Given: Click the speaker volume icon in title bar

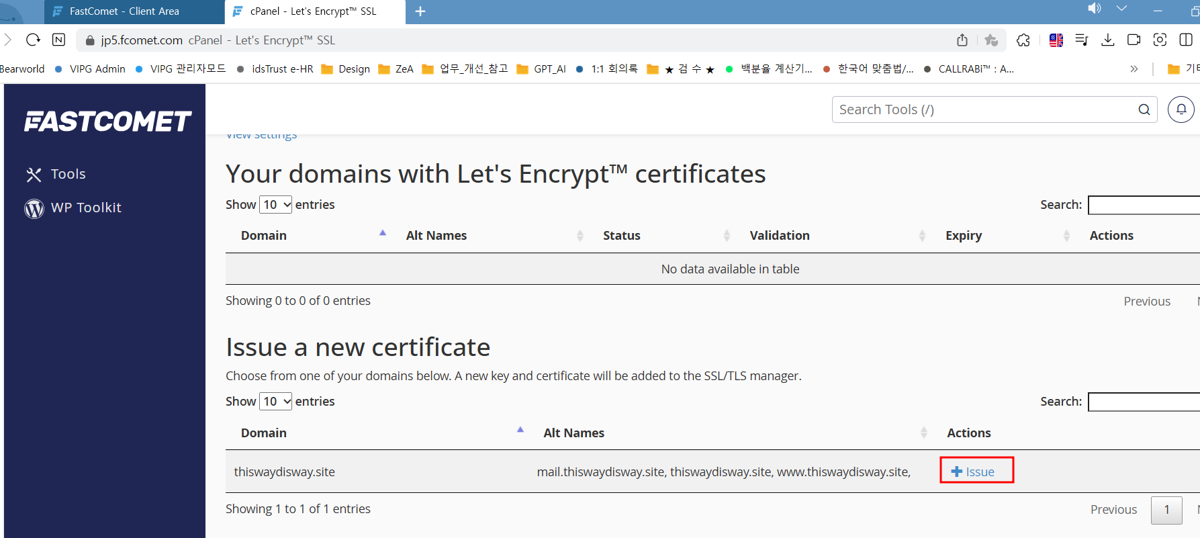Looking at the screenshot, I should click(1095, 8).
